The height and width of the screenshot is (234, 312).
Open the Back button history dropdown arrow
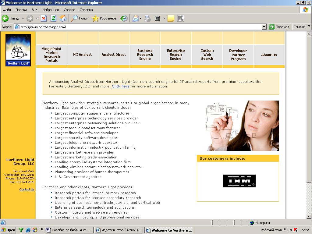click(23, 18)
